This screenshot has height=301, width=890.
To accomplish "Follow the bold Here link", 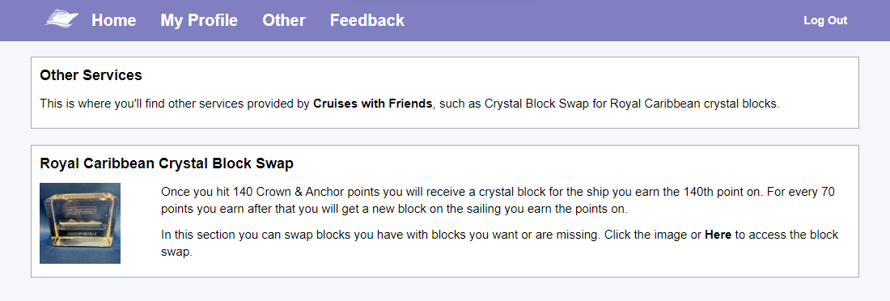I will [718, 235].
